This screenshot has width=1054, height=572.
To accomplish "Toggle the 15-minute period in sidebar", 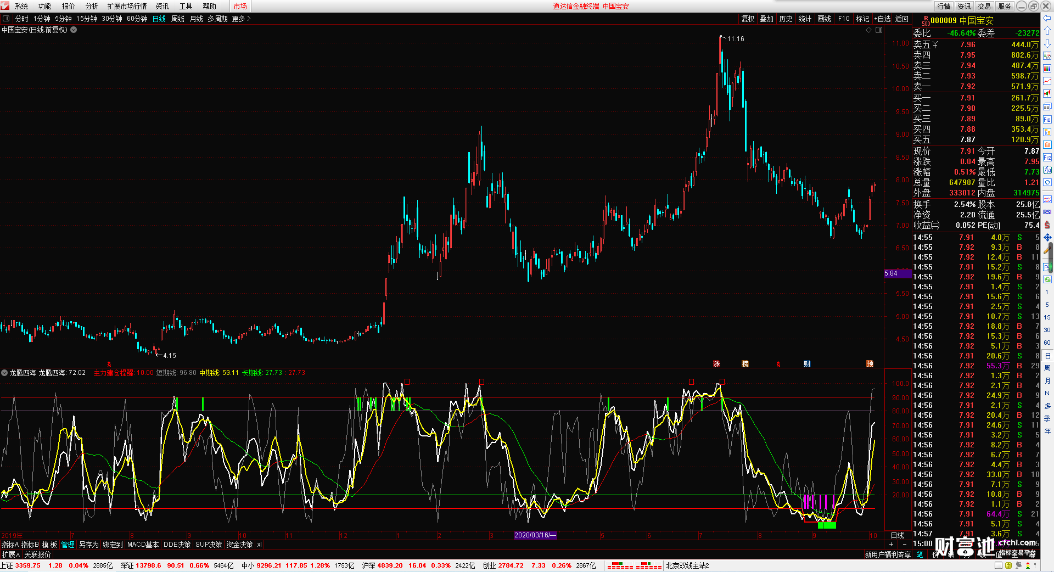I will coord(1047,317).
